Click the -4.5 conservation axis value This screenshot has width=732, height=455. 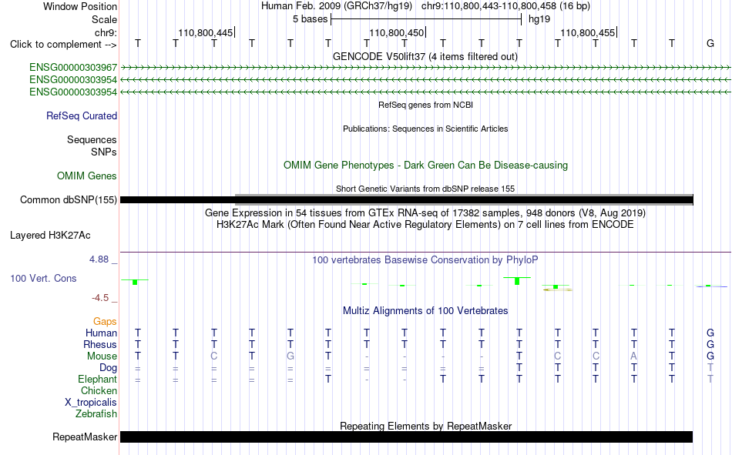pyautogui.click(x=100, y=298)
